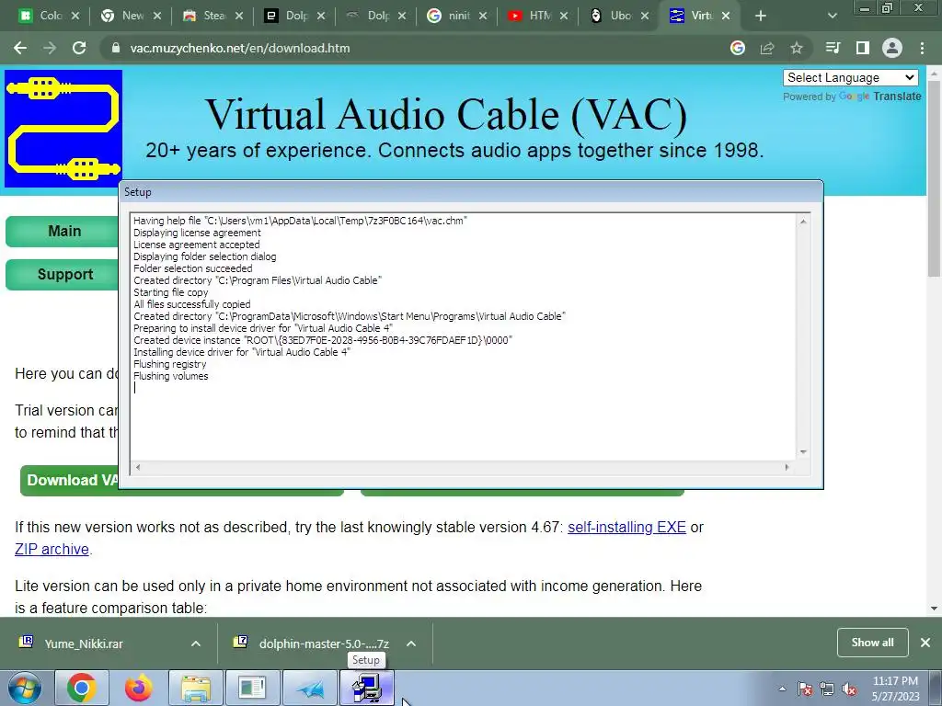Image resolution: width=942 pixels, height=706 pixels.
Task: Click the Download VAC green button
Action: tap(70, 480)
